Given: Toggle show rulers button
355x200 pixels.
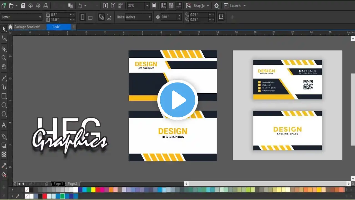Looking at the screenshot, I should tap(164, 6).
